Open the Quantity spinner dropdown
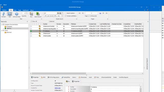 26,13
